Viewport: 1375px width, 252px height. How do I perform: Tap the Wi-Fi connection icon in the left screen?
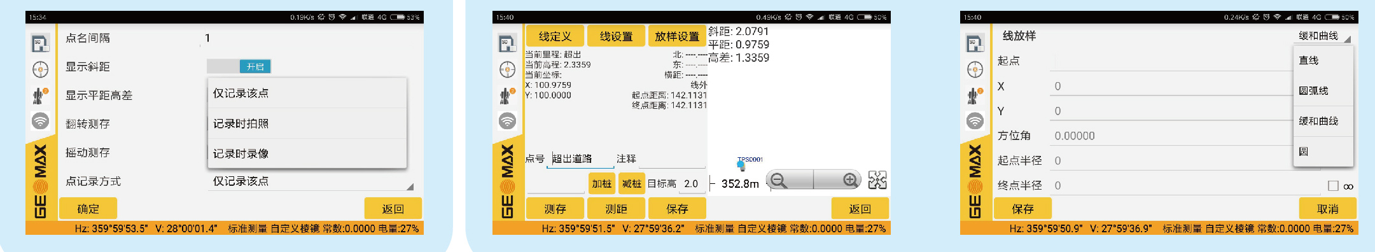pyautogui.click(x=40, y=120)
